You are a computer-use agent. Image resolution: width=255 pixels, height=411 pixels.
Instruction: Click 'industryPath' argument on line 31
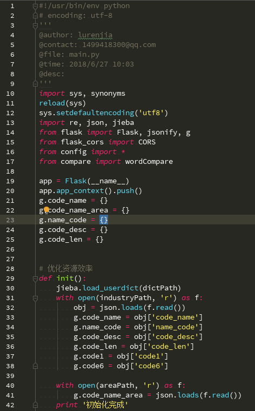point(125,298)
